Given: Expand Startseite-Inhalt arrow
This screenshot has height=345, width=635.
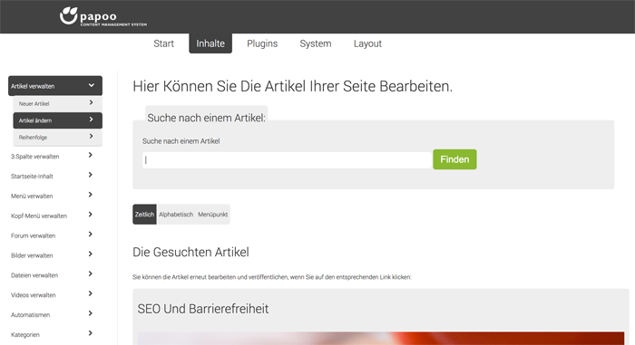Looking at the screenshot, I should (x=91, y=175).
